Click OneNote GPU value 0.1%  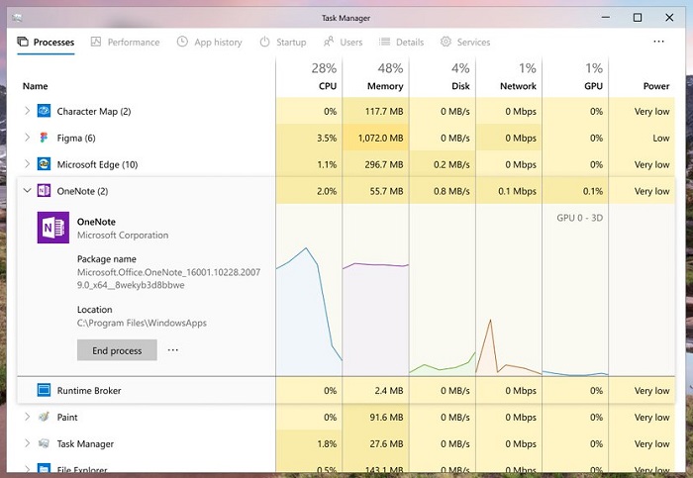[x=593, y=191]
